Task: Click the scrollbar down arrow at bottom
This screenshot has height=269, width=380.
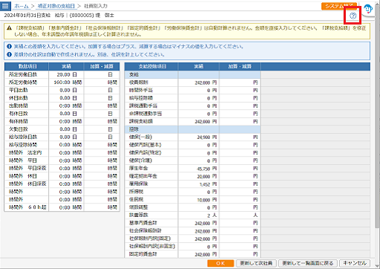Action: (x=377, y=265)
